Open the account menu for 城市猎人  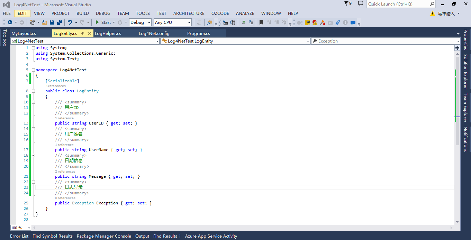[x=449, y=14]
